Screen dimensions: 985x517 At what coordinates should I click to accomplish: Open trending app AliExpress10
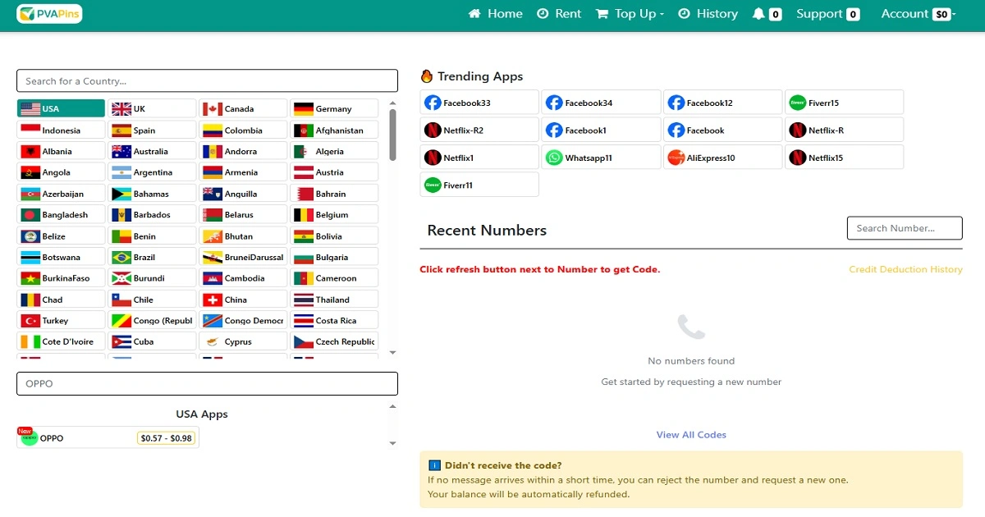pos(722,158)
